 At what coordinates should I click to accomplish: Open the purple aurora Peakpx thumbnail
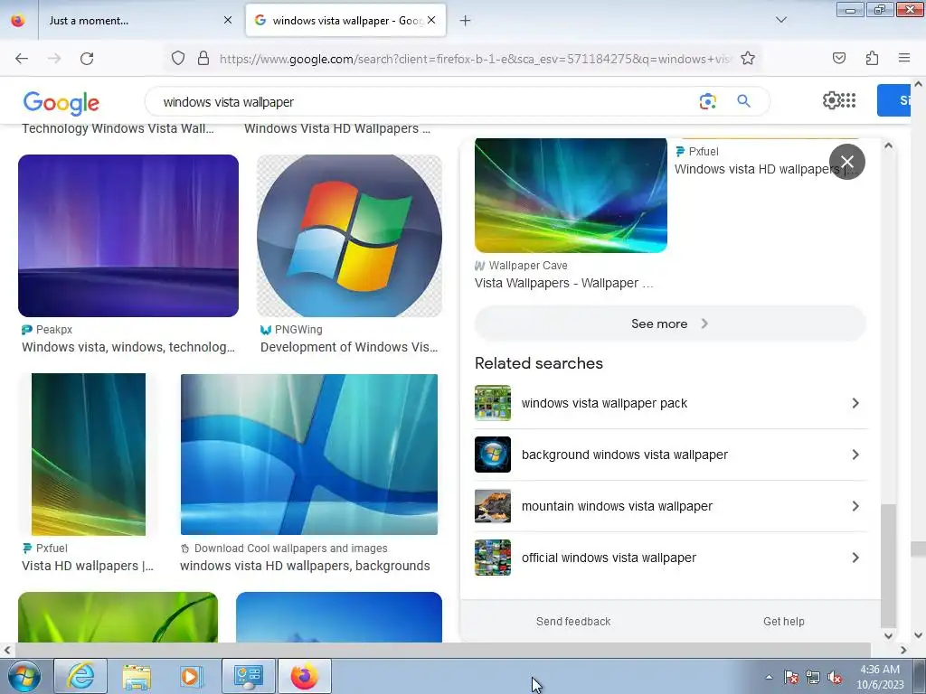(x=128, y=236)
